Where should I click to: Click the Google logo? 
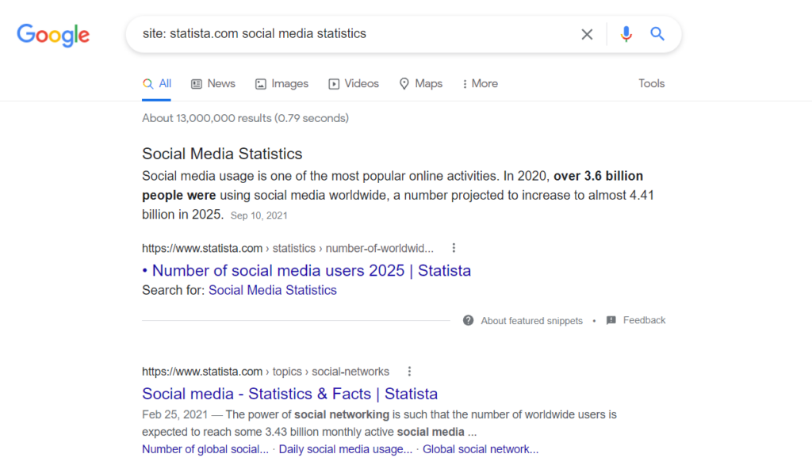pyautogui.click(x=53, y=35)
